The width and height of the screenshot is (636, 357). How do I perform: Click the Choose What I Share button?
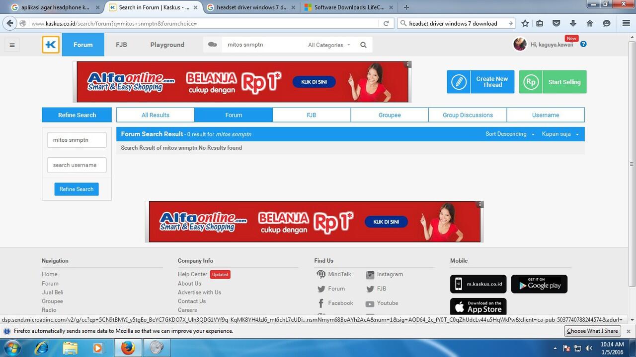point(592,331)
